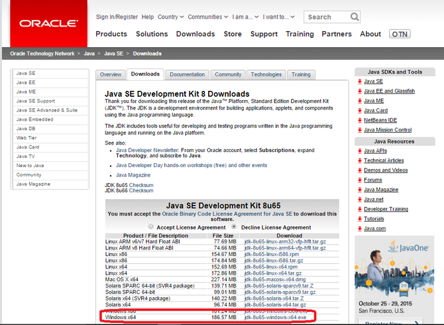Click red arrow icon beside Java ME

point(360,101)
